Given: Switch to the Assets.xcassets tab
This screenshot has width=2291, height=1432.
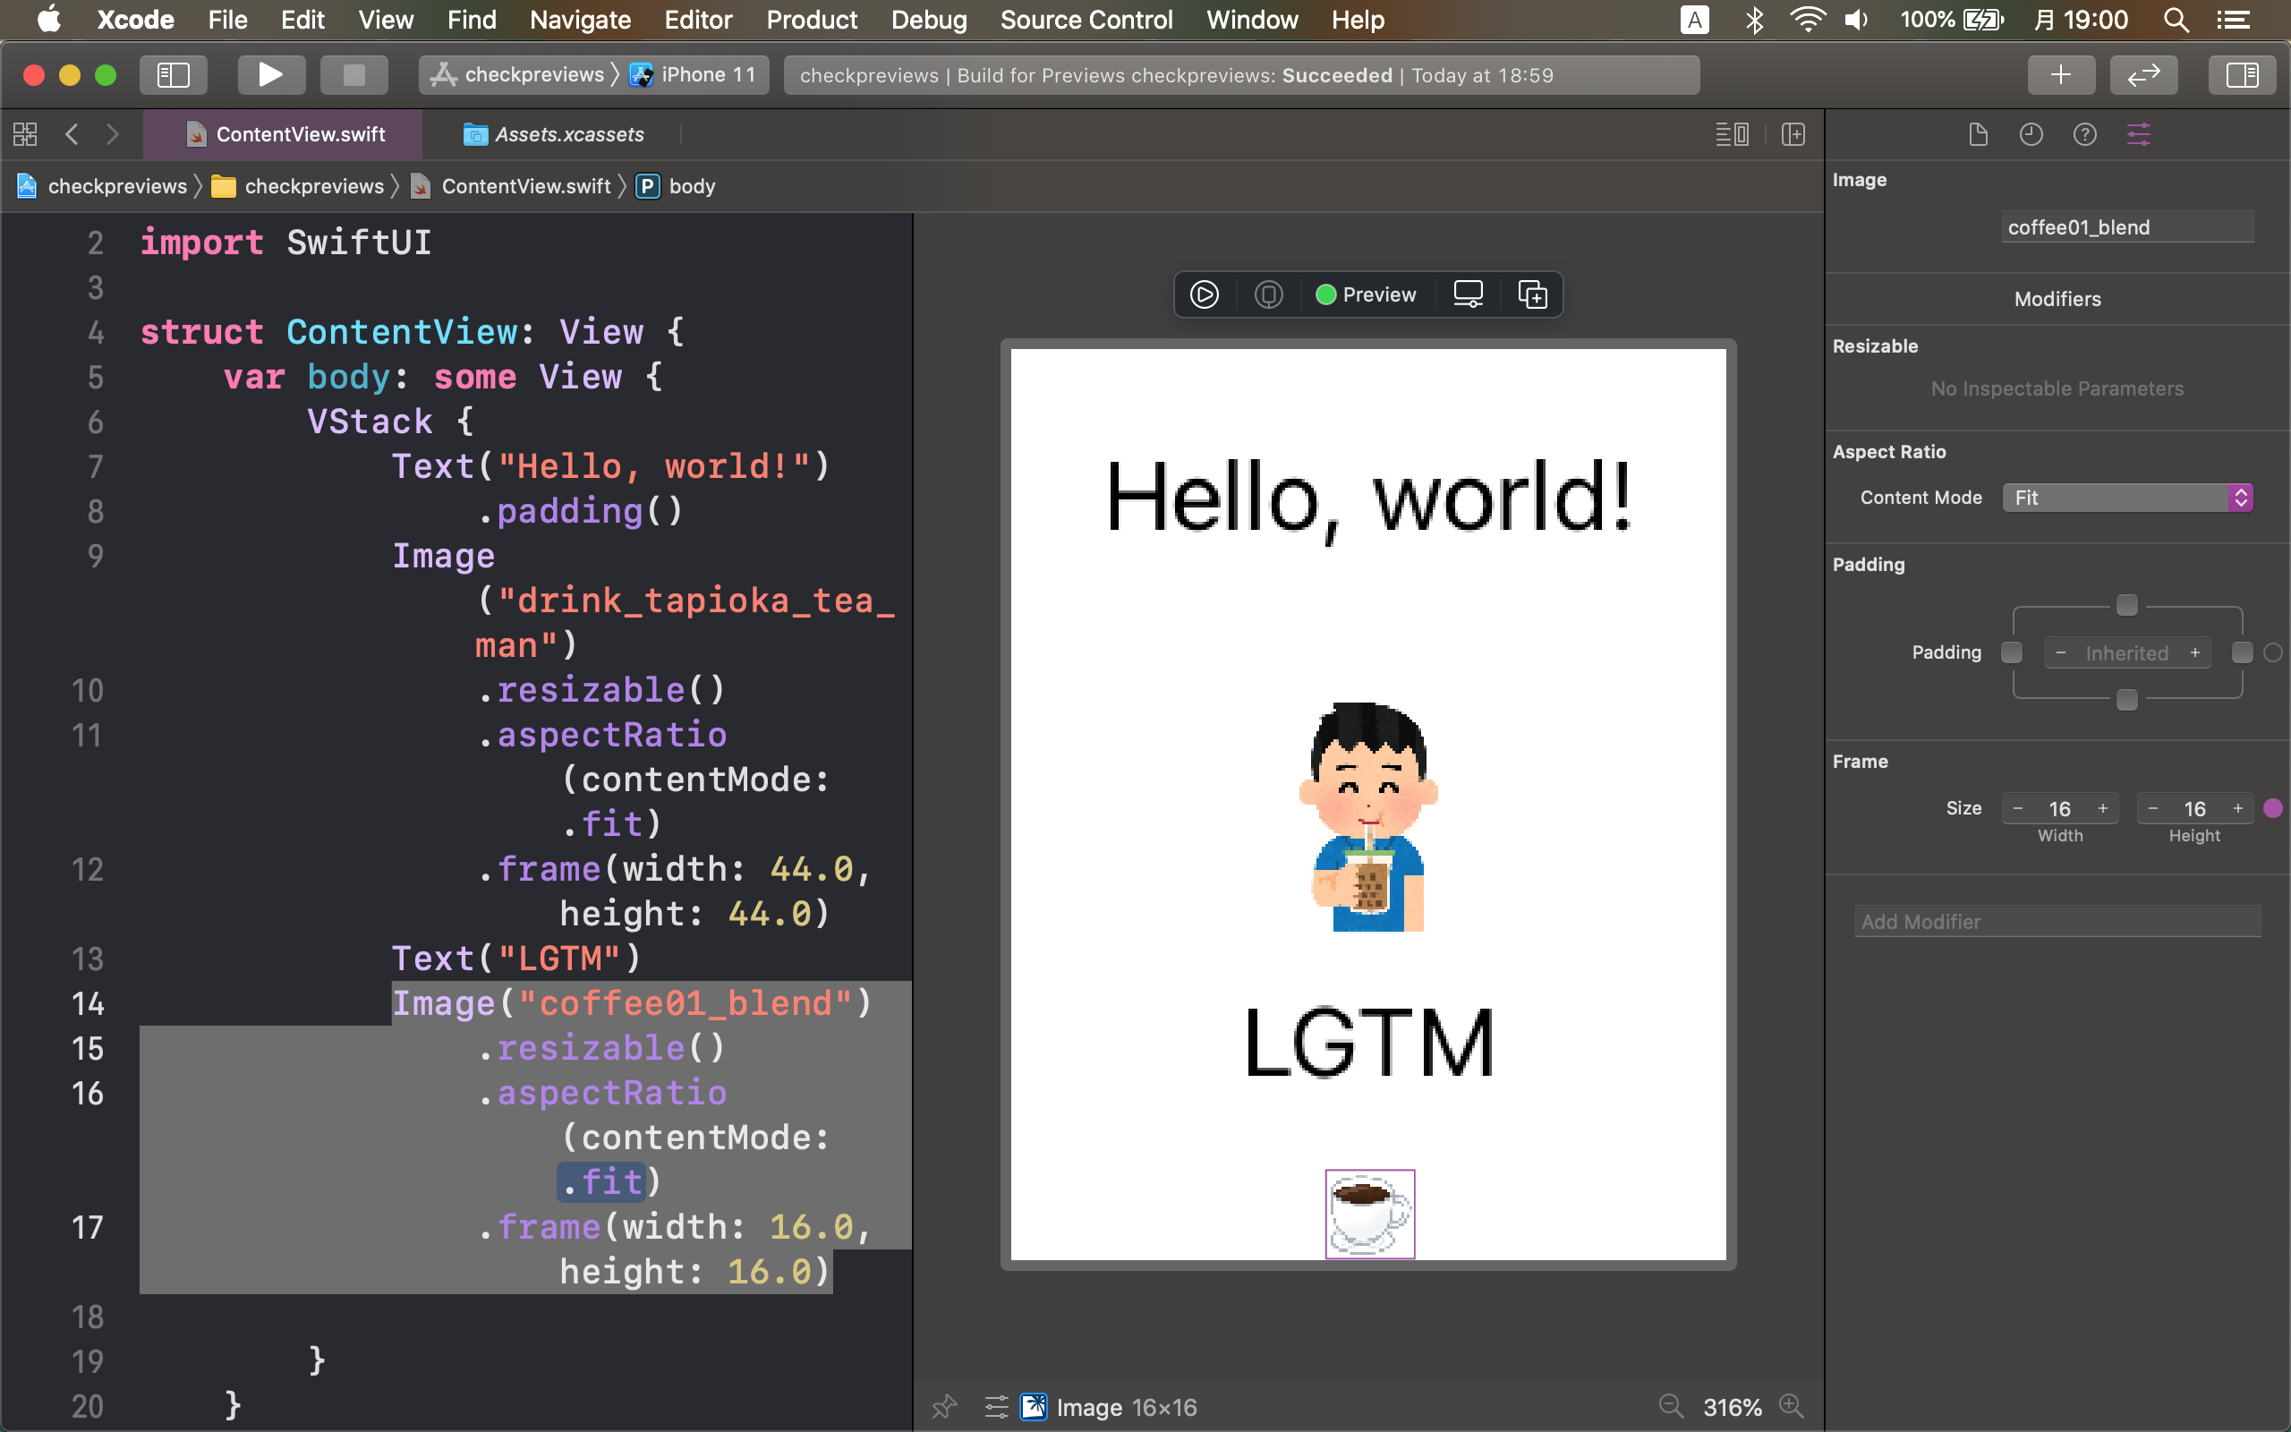Looking at the screenshot, I should pos(568,134).
